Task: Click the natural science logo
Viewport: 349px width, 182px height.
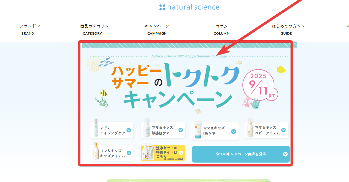Action: click(x=189, y=7)
